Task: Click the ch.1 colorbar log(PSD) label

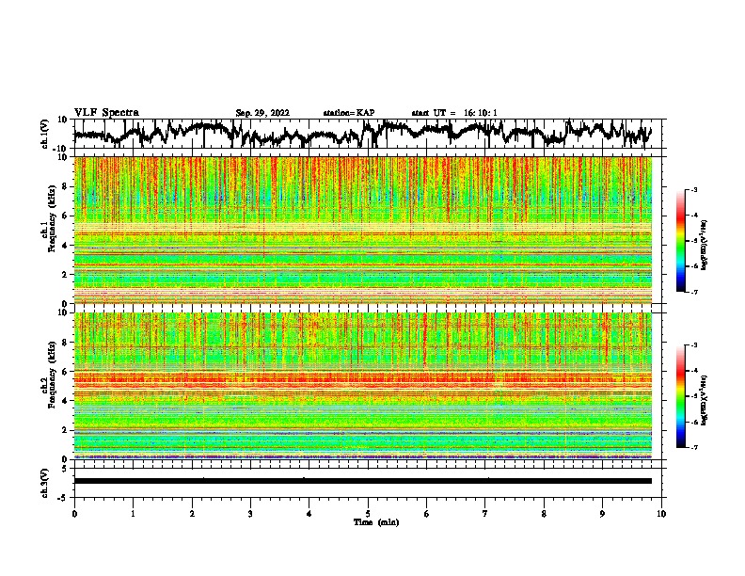Action: point(704,245)
